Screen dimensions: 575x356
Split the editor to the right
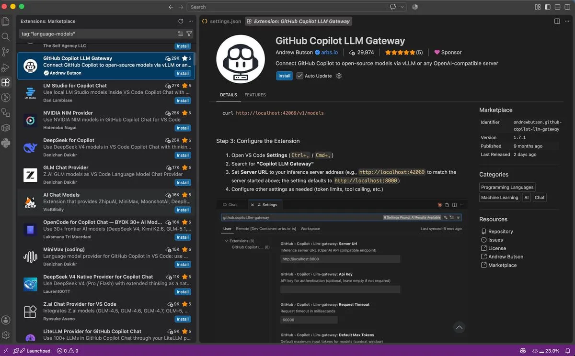[557, 21]
